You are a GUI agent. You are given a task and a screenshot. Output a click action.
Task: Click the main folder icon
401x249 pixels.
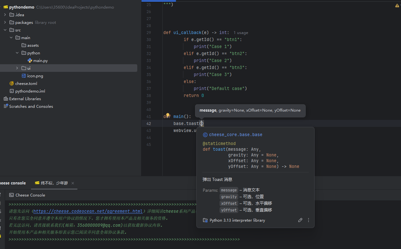pyautogui.click(x=18, y=38)
